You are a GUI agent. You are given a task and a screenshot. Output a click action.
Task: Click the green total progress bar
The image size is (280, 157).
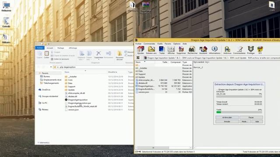click(239, 113)
